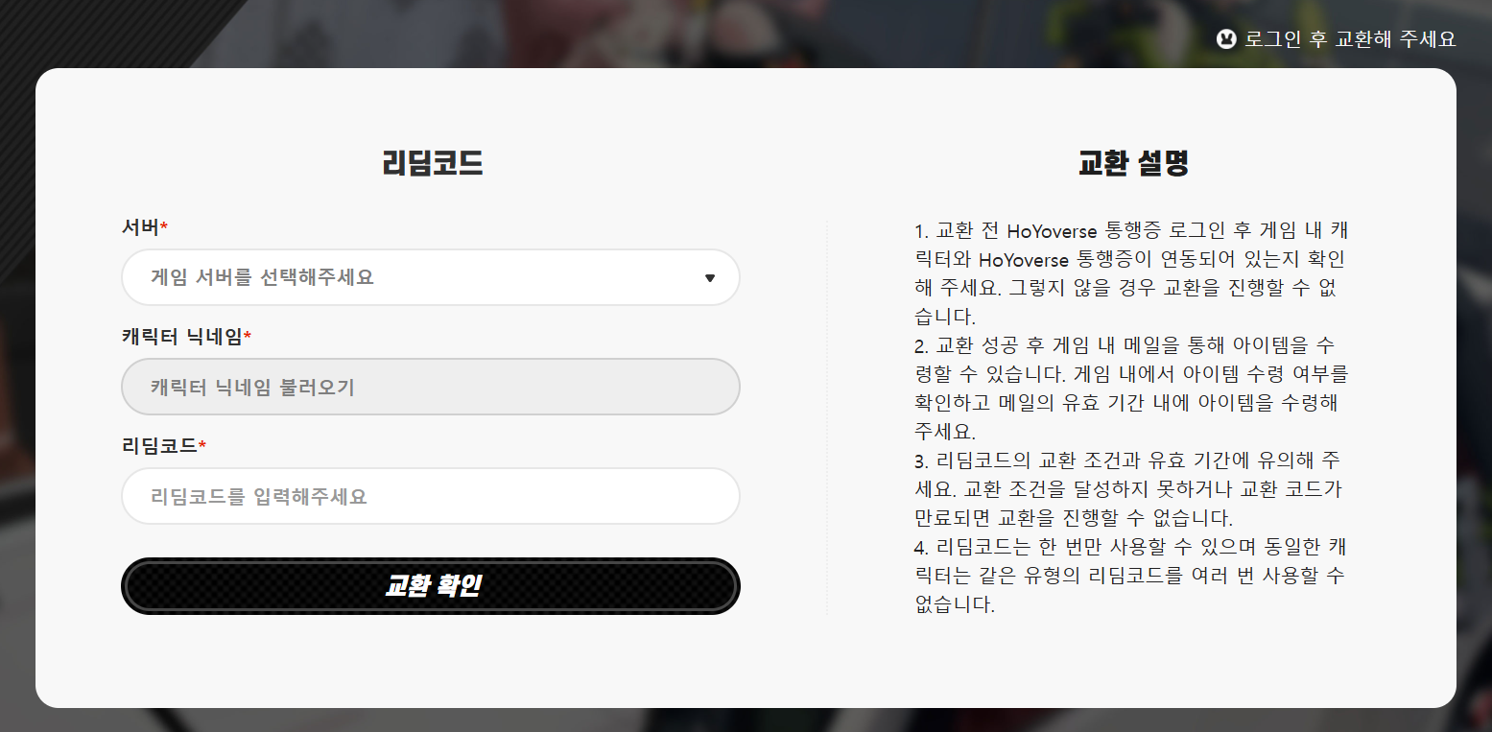The image size is (1492, 732).
Task: Click the red asterisk beside '서버'
Action: 163,225
